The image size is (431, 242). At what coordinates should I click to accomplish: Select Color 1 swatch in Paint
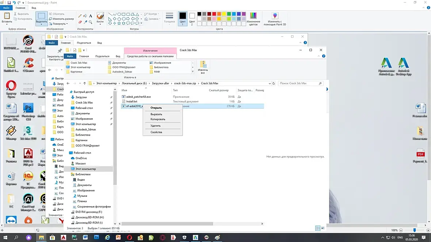click(183, 19)
